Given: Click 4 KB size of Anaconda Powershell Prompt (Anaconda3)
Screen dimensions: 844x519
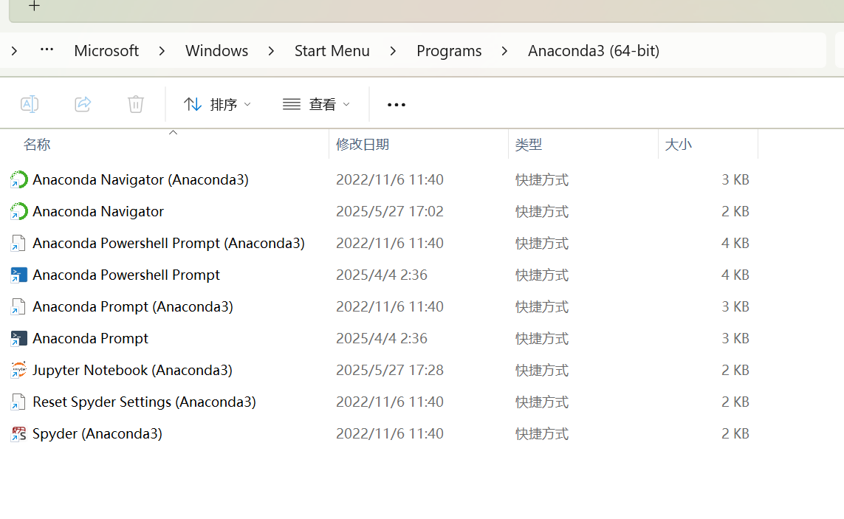Looking at the screenshot, I should point(735,243).
